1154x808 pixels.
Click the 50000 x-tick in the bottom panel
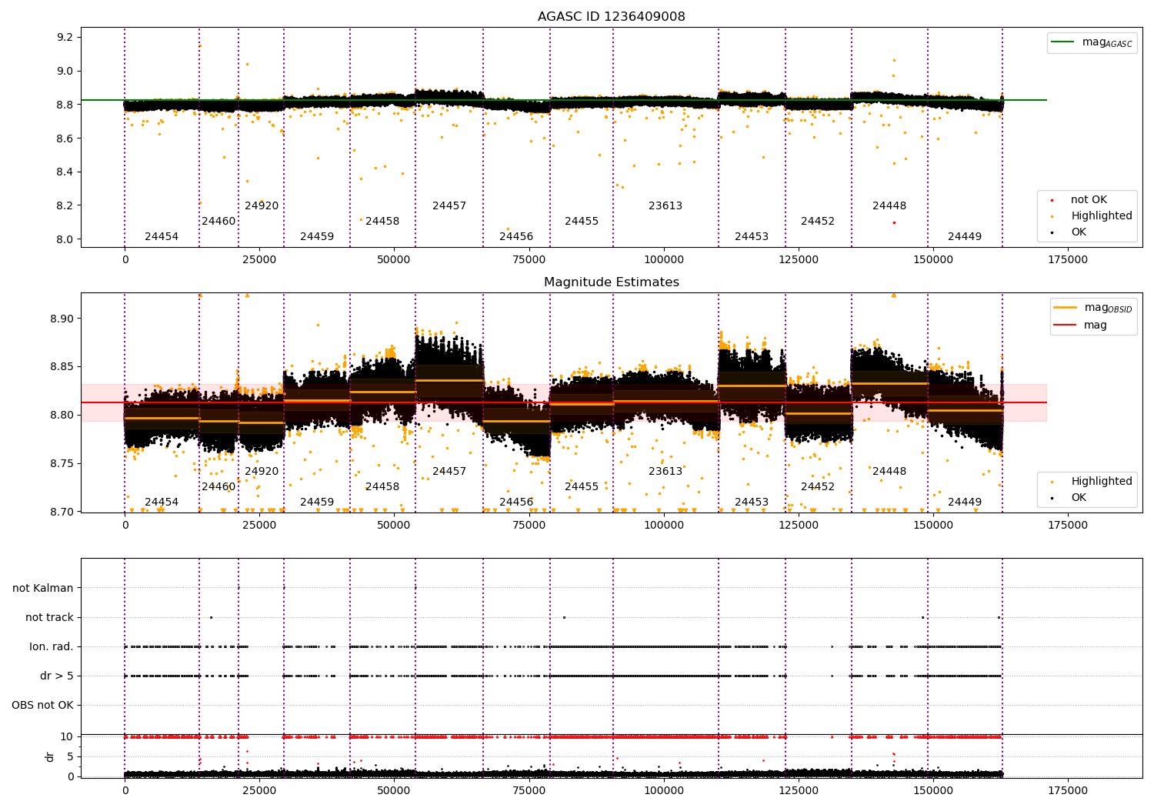coord(394,790)
